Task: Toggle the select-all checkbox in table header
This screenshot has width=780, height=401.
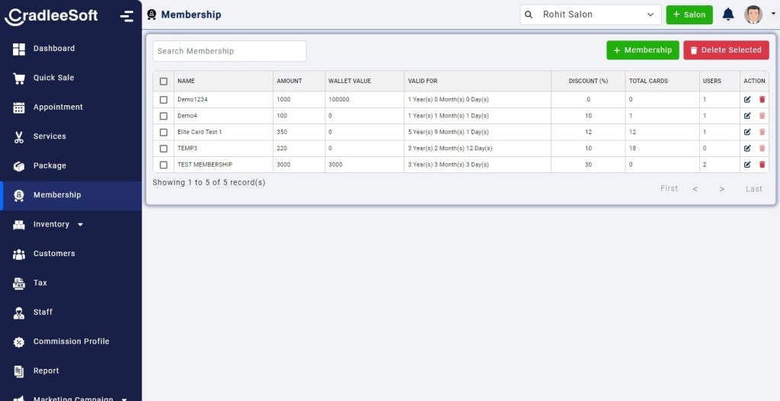Action: pyautogui.click(x=164, y=81)
